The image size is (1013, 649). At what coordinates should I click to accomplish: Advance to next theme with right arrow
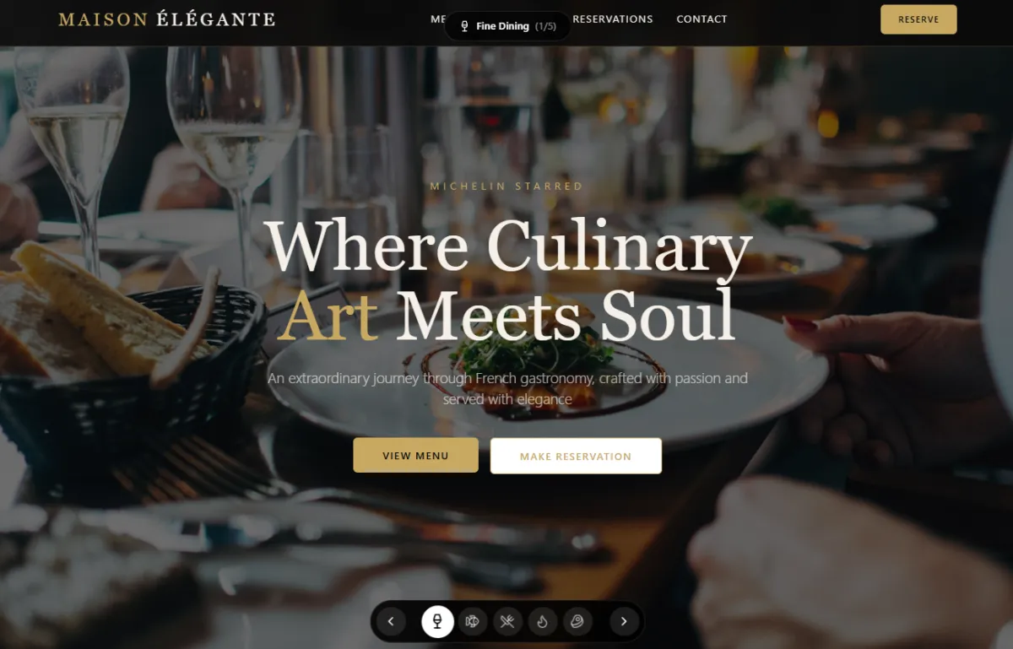(624, 622)
